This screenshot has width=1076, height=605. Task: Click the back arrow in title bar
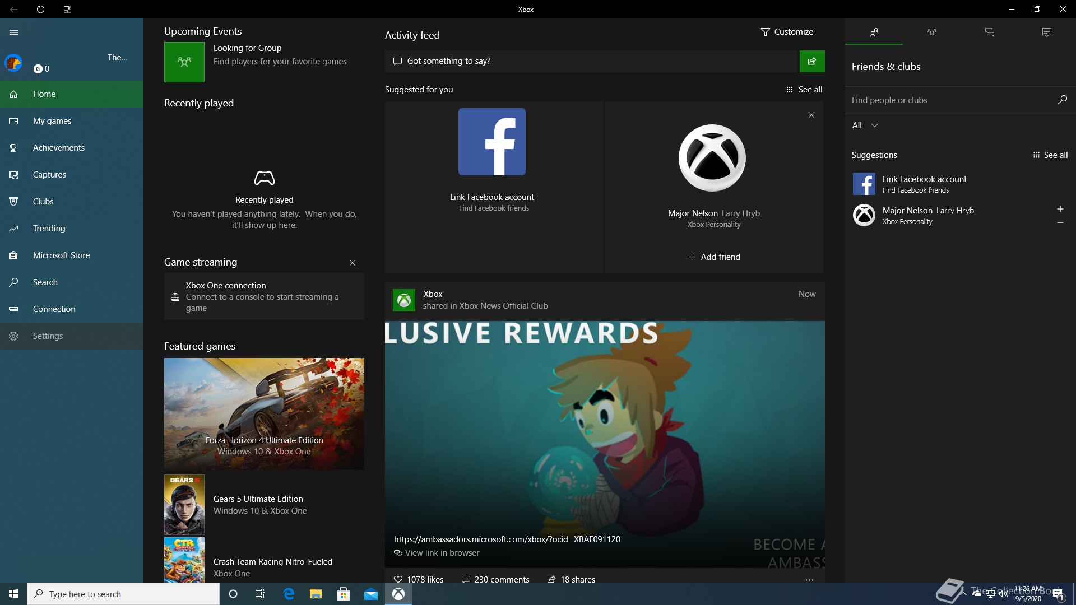13,9
